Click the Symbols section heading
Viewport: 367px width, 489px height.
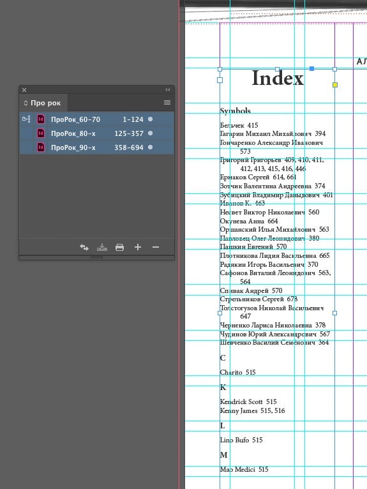(x=236, y=110)
